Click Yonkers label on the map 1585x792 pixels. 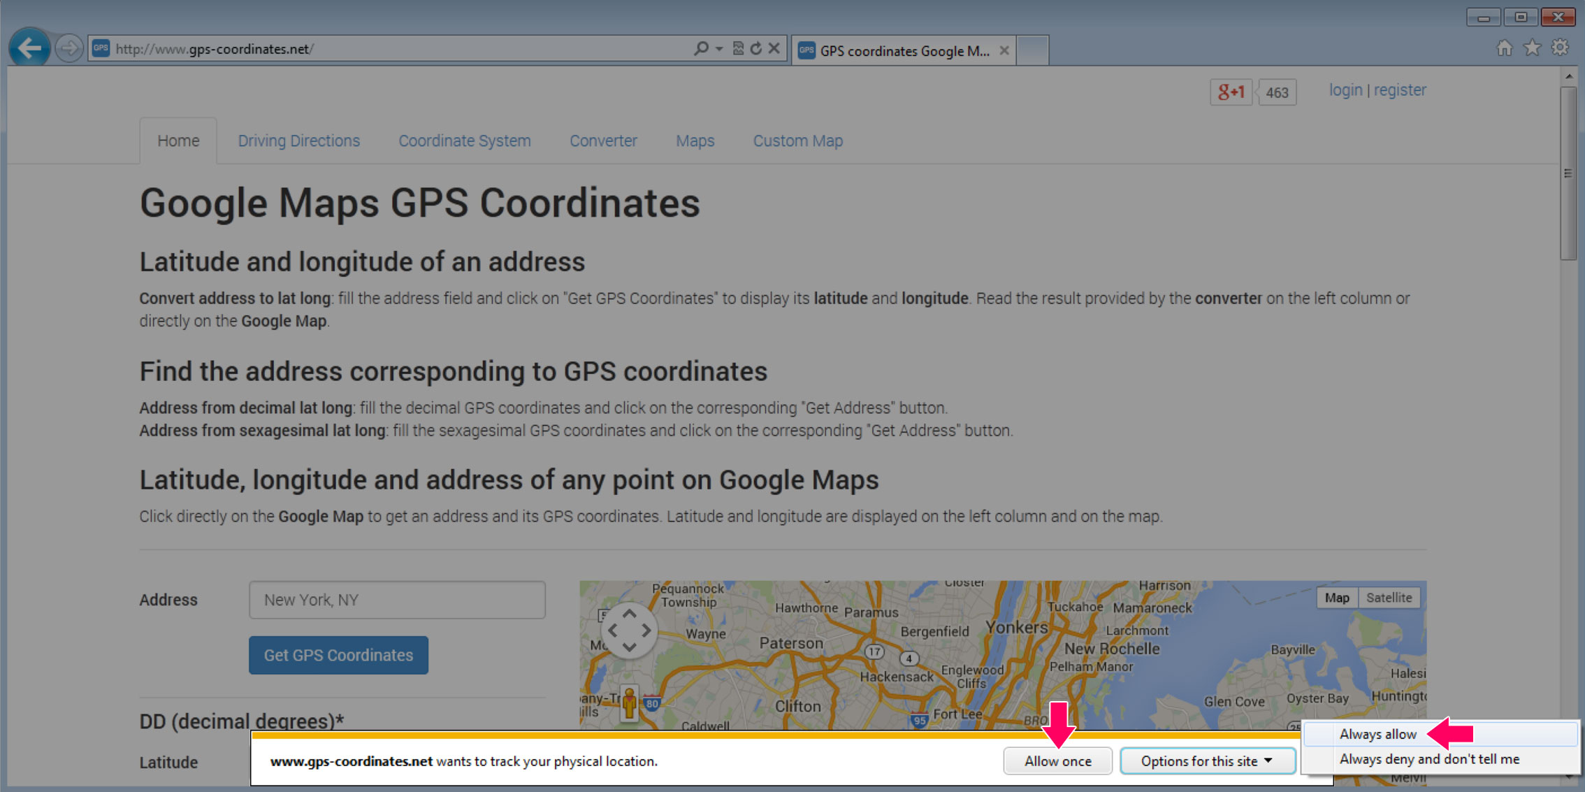coord(1017,627)
